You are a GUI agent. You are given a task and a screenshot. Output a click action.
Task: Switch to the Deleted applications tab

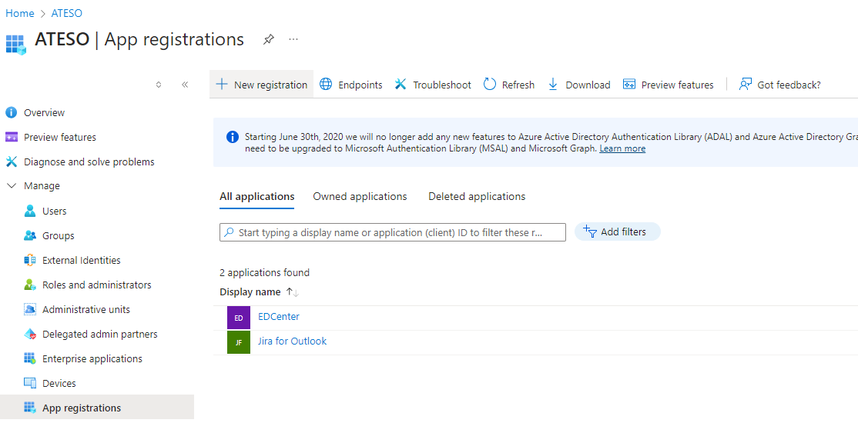pos(477,197)
